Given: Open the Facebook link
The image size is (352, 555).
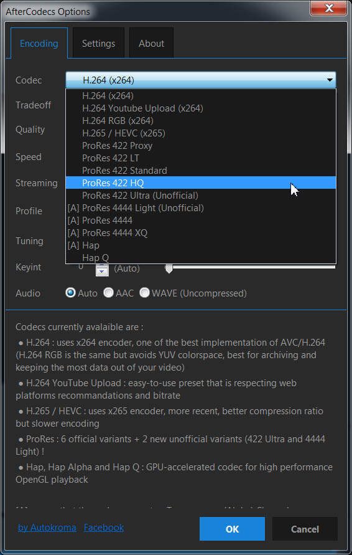Looking at the screenshot, I should pyautogui.click(x=104, y=528).
